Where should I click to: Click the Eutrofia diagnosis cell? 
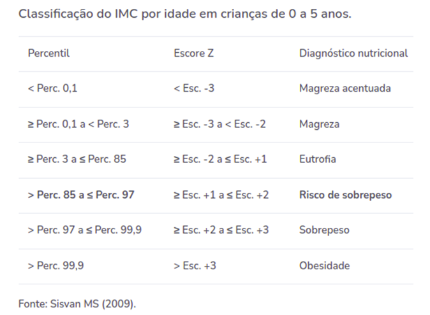pos(318,159)
